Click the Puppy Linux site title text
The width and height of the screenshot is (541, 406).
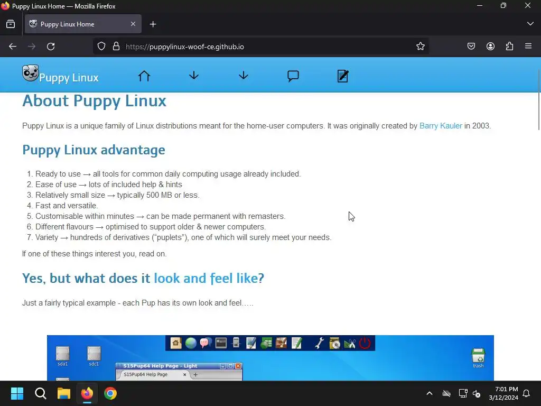[x=69, y=78]
